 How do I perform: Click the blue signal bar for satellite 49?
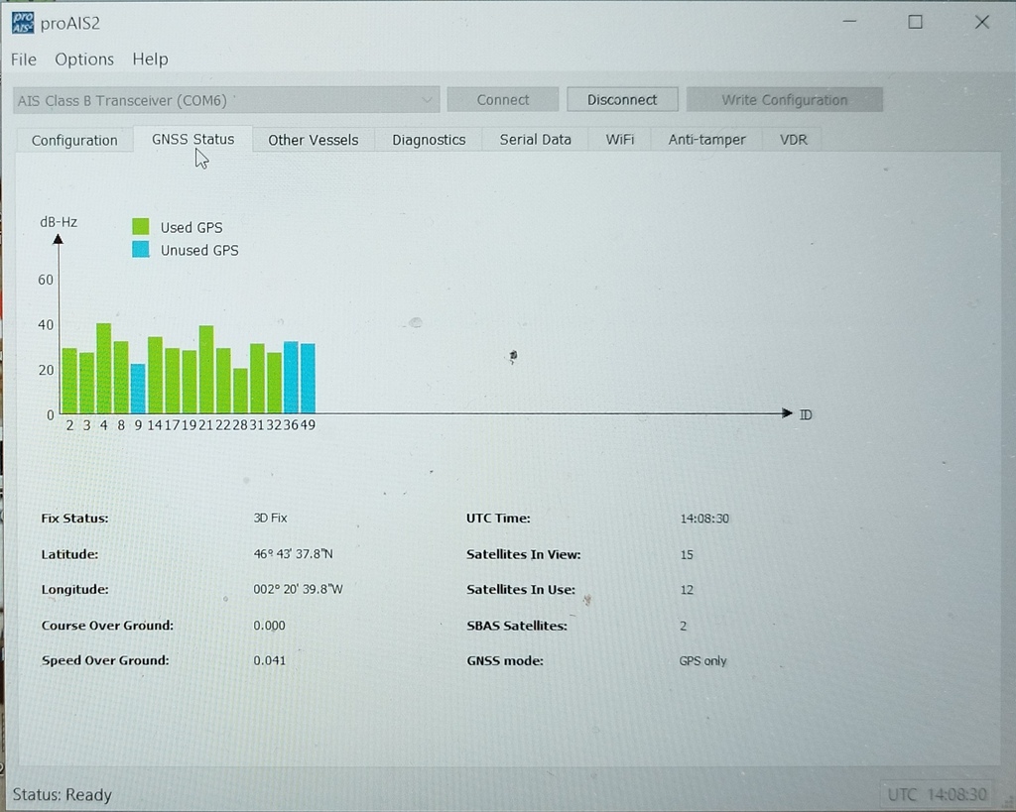(x=308, y=378)
